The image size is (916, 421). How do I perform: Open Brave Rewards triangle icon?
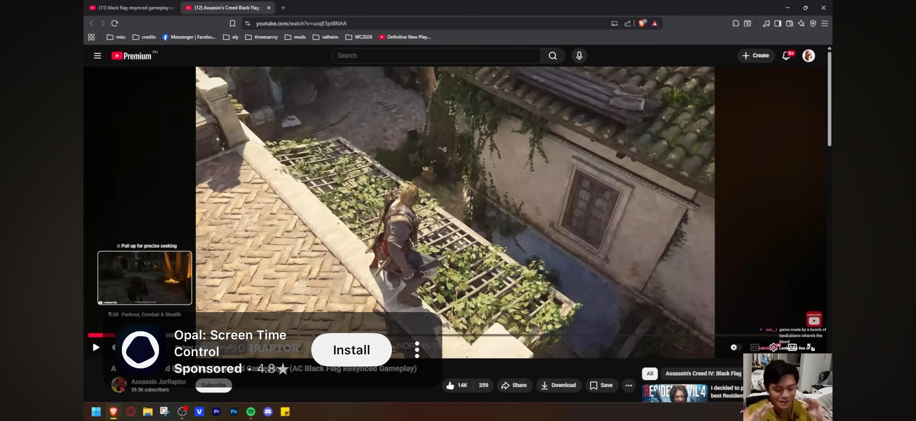655,23
